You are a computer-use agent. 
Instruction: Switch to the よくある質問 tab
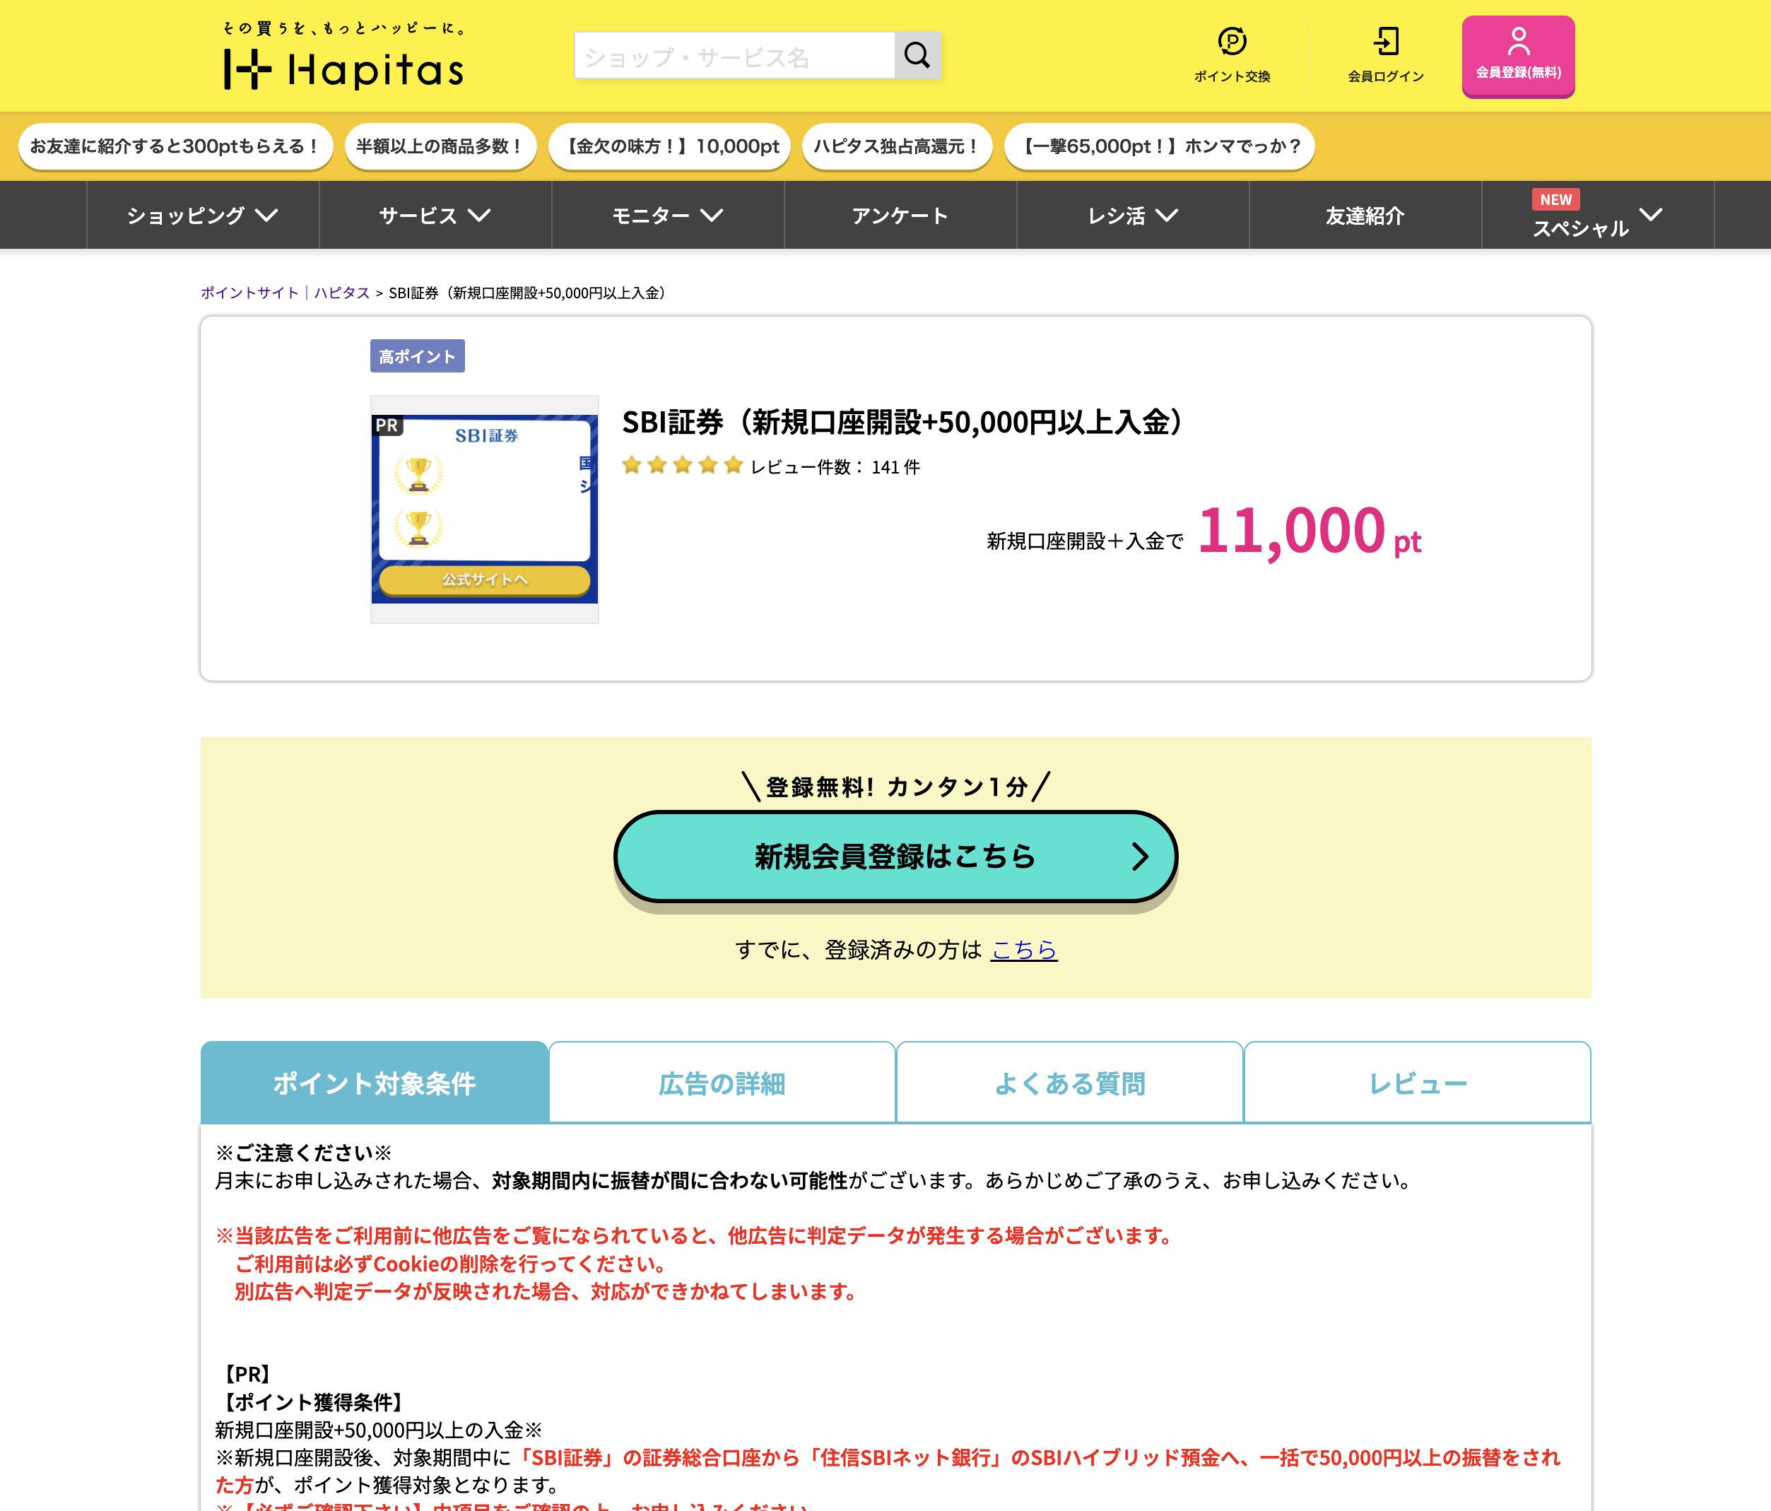pyautogui.click(x=1069, y=1083)
